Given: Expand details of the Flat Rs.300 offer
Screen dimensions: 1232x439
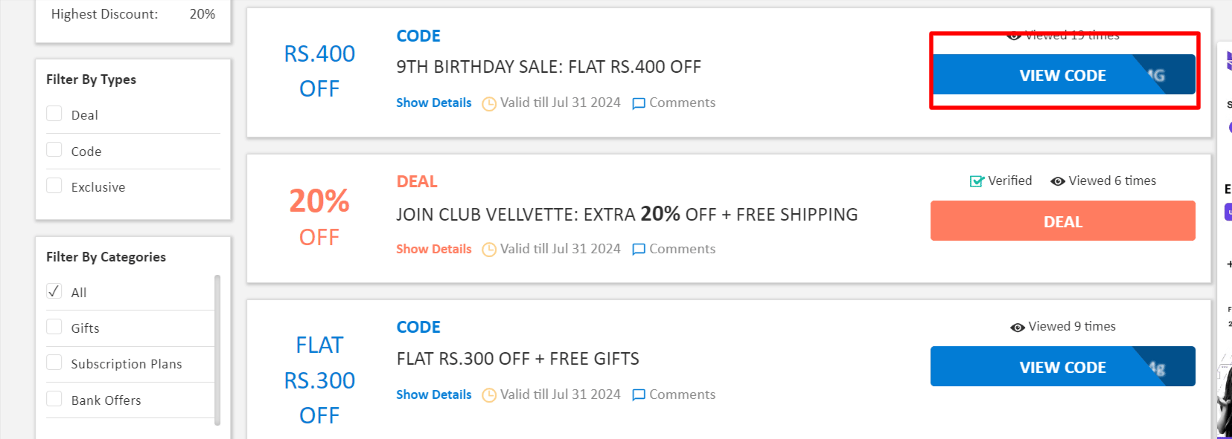Looking at the screenshot, I should pos(433,394).
